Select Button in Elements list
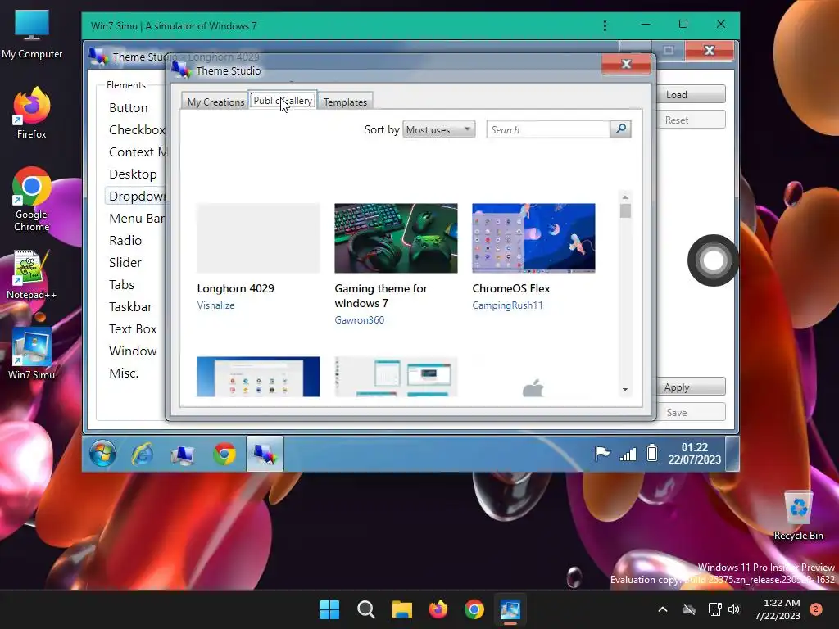Screen dimensions: 839x629 [x=129, y=107]
